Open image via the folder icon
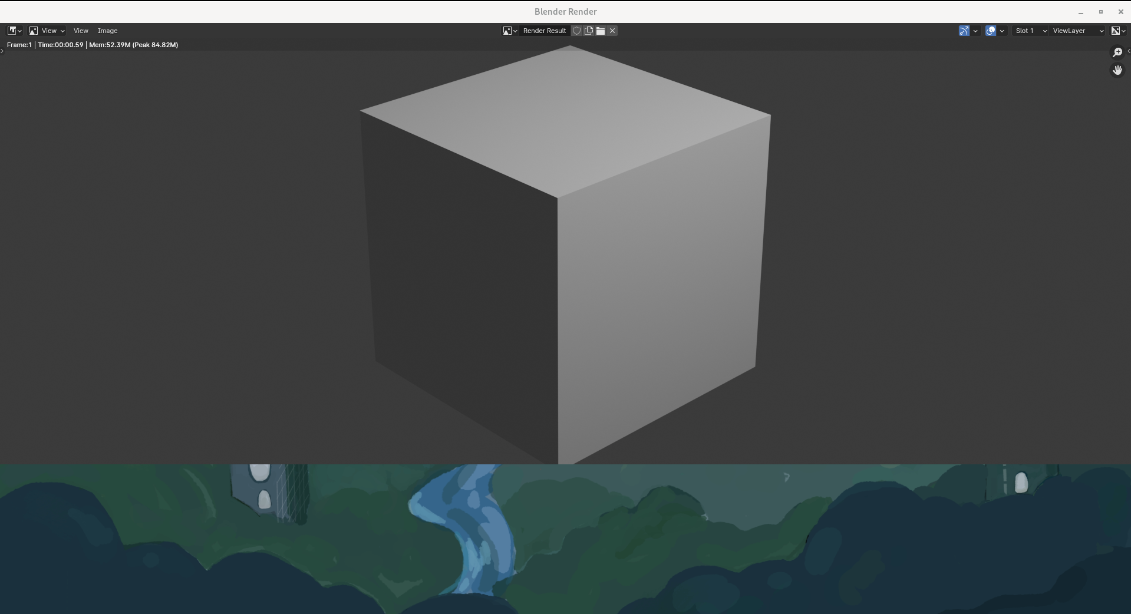 (600, 31)
